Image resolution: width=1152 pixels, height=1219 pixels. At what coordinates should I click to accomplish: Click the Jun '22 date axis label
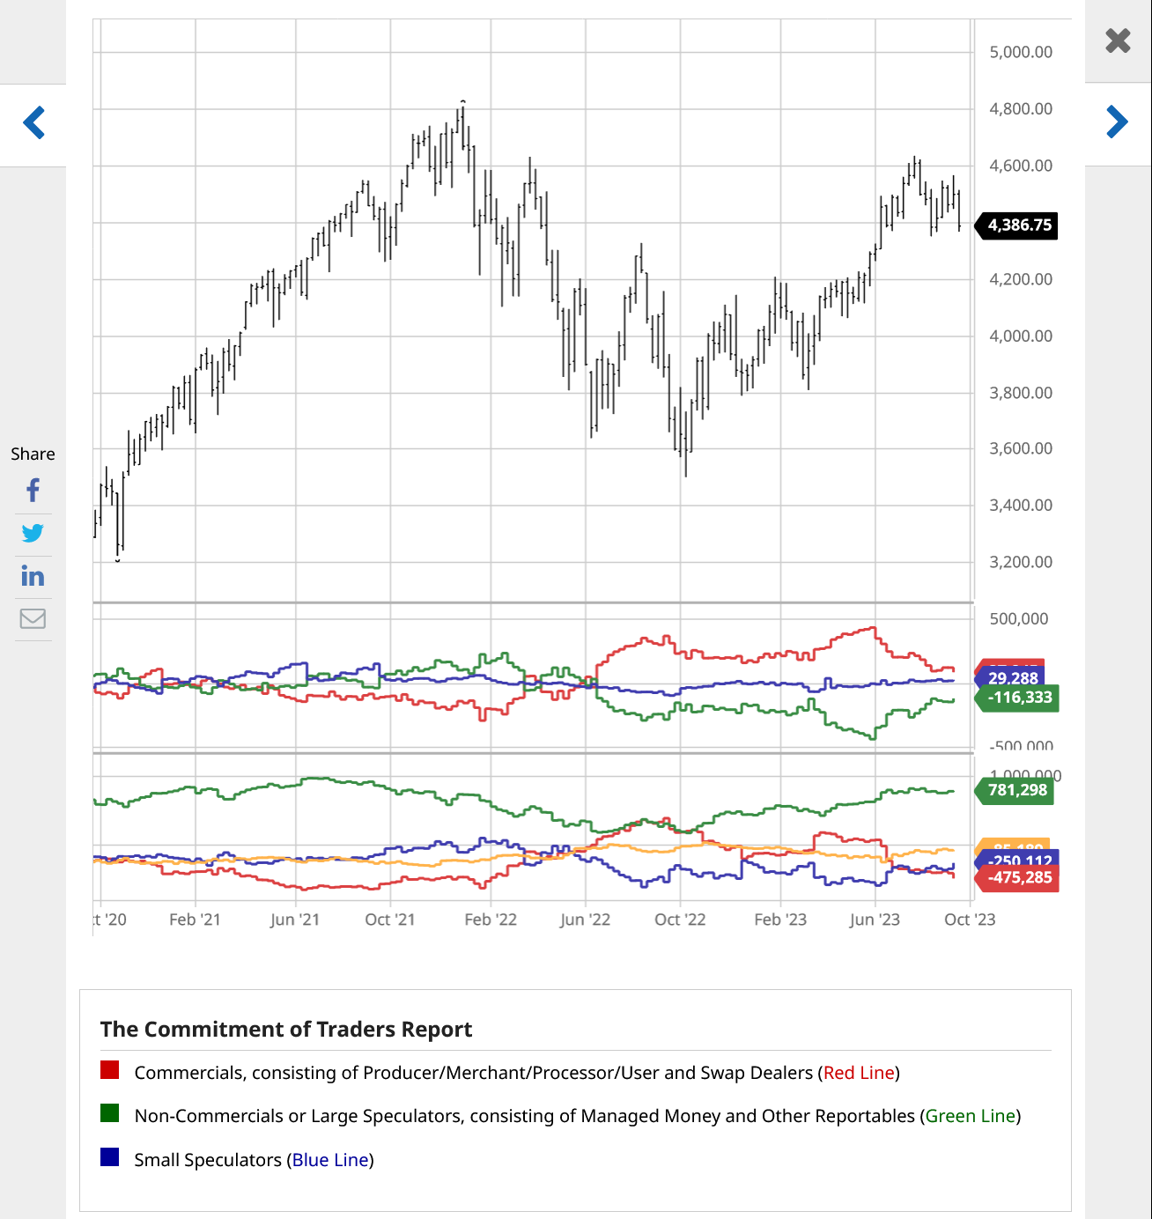pyautogui.click(x=585, y=920)
